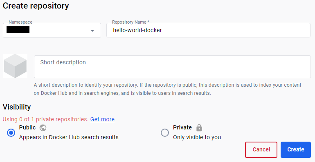Open the Namespace combo box field

(x=52, y=30)
